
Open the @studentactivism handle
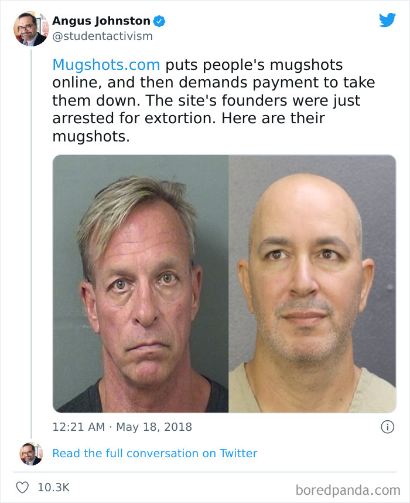[x=102, y=36]
